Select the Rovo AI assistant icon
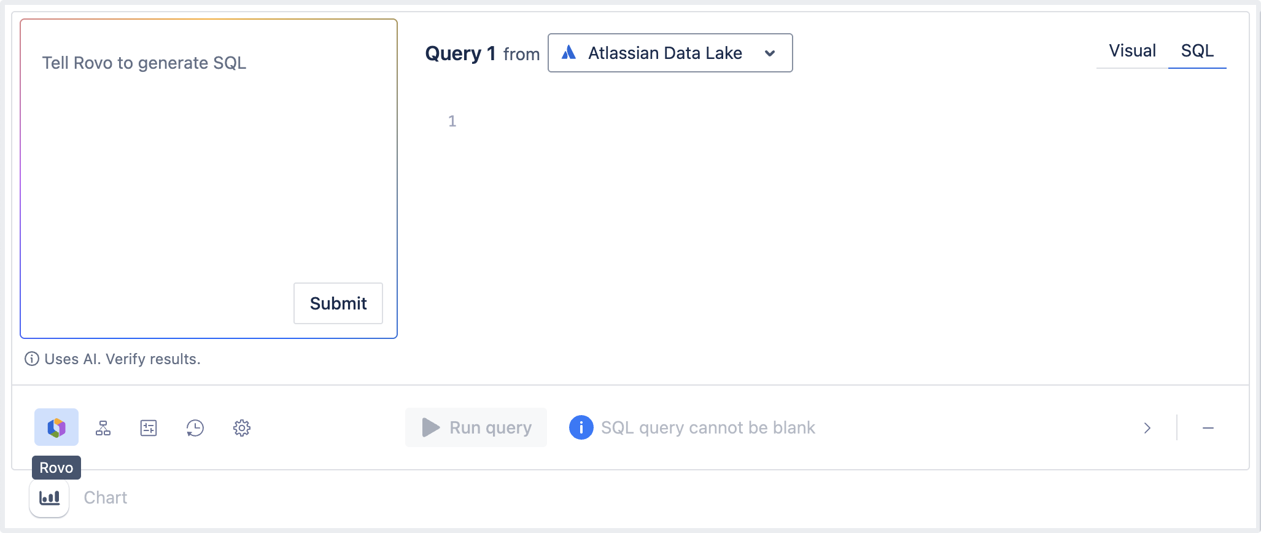This screenshot has height=533, width=1261. [x=56, y=427]
